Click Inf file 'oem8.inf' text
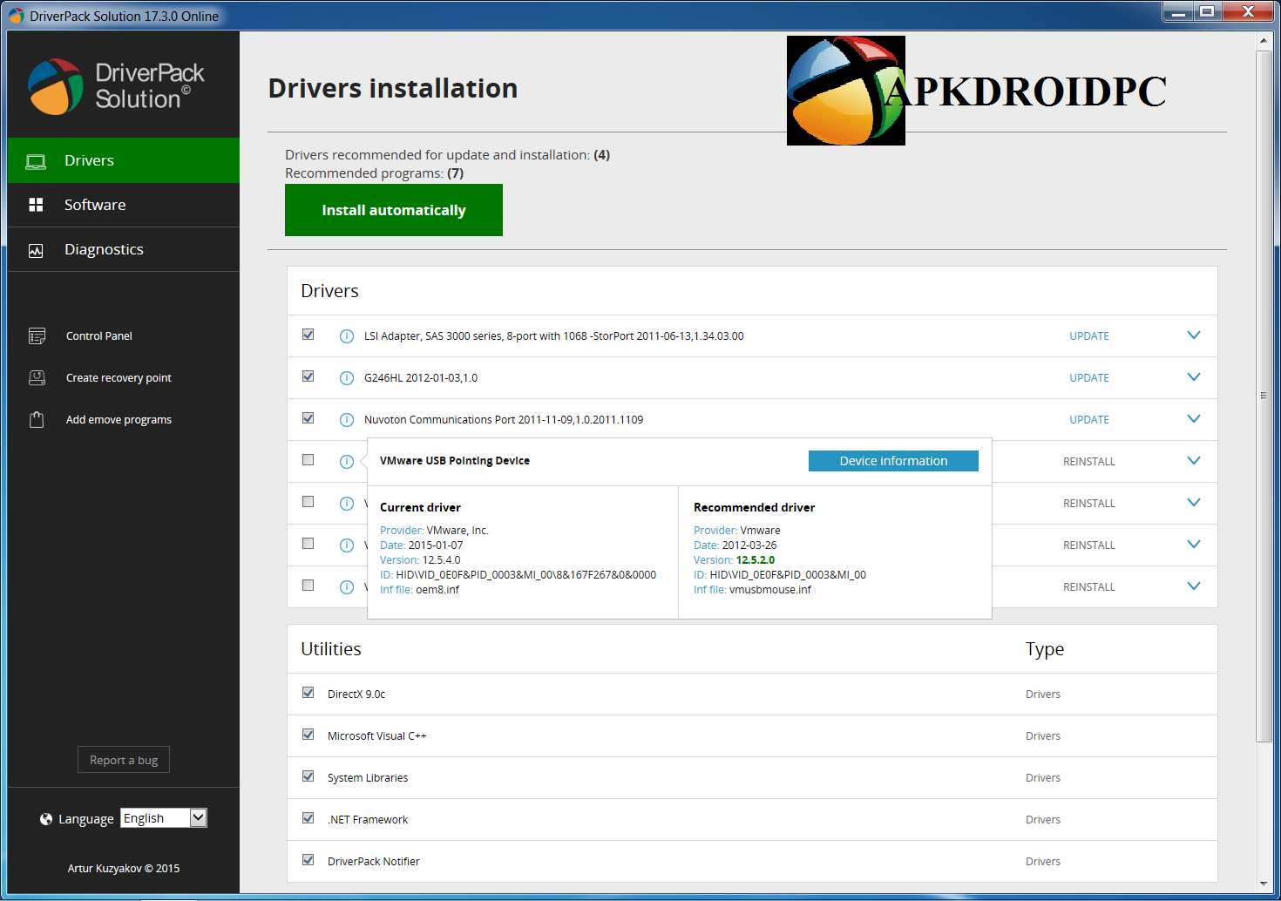This screenshot has height=901, width=1281. (x=437, y=590)
